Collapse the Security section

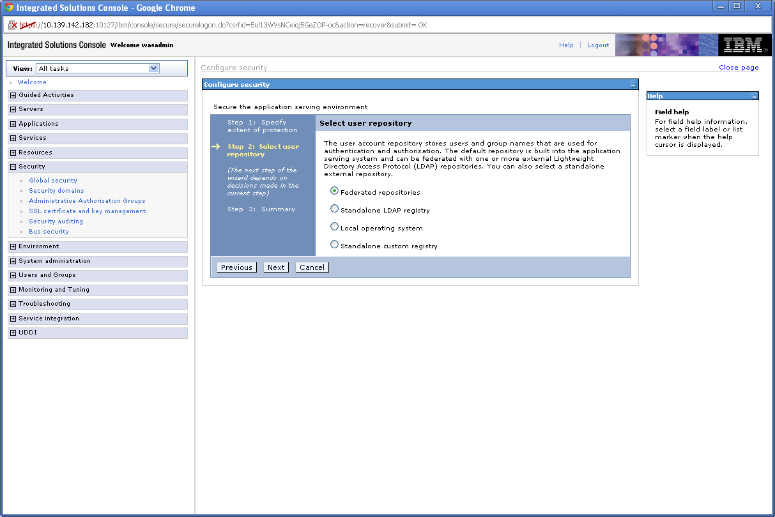click(13, 167)
